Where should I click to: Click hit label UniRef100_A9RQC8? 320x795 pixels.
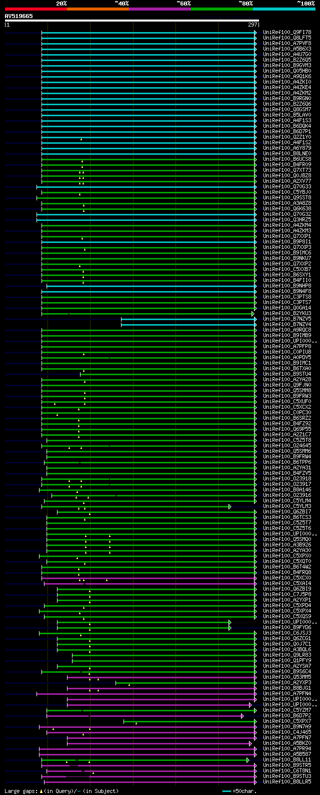(287, 330)
